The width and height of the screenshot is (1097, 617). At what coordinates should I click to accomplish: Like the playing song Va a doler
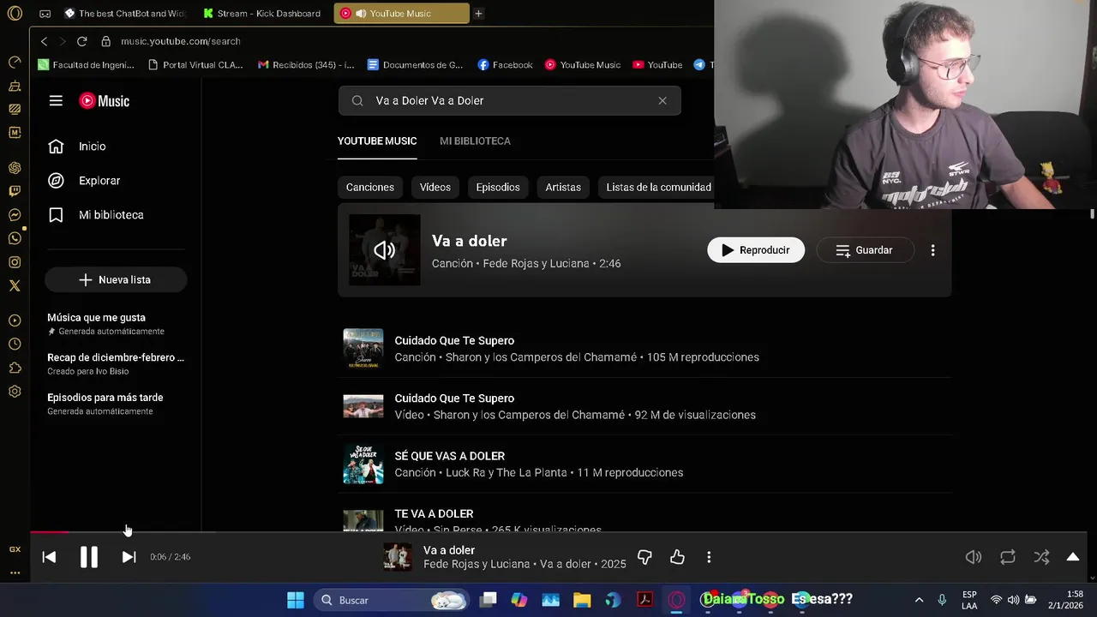pyautogui.click(x=677, y=557)
